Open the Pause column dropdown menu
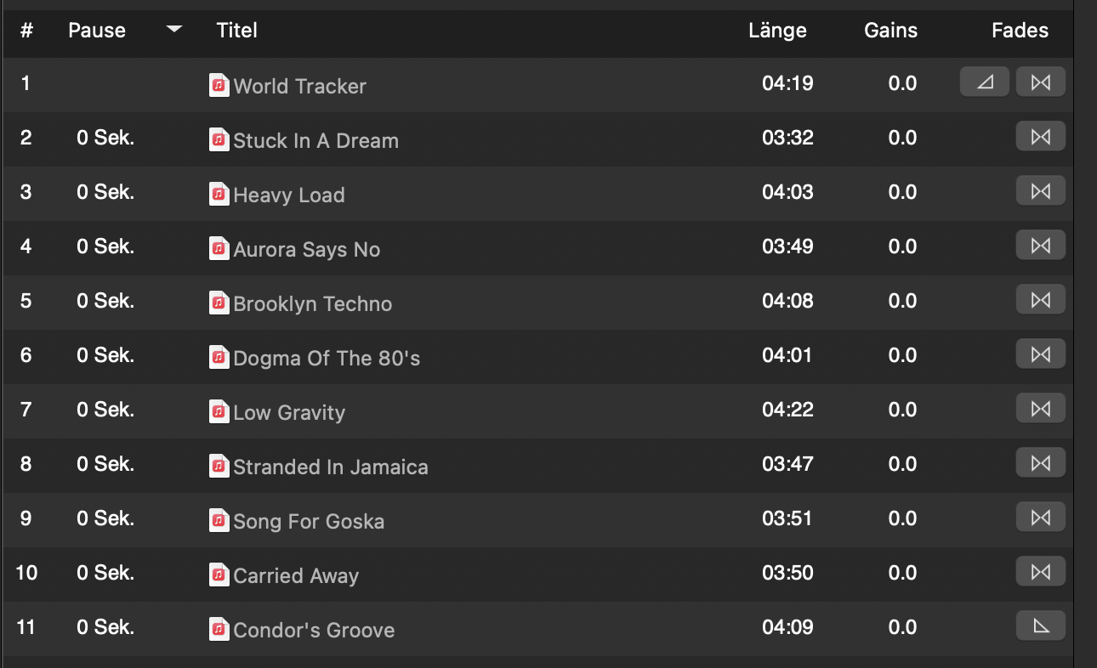This screenshot has height=668, width=1097. pos(173,30)
